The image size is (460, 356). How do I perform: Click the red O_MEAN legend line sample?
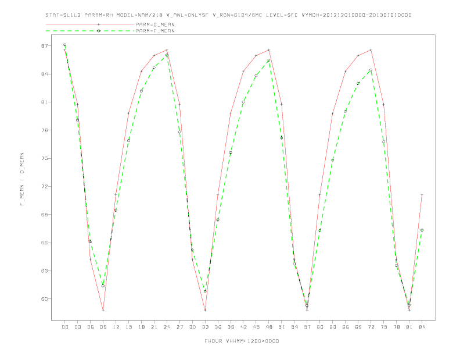[90, 24]
